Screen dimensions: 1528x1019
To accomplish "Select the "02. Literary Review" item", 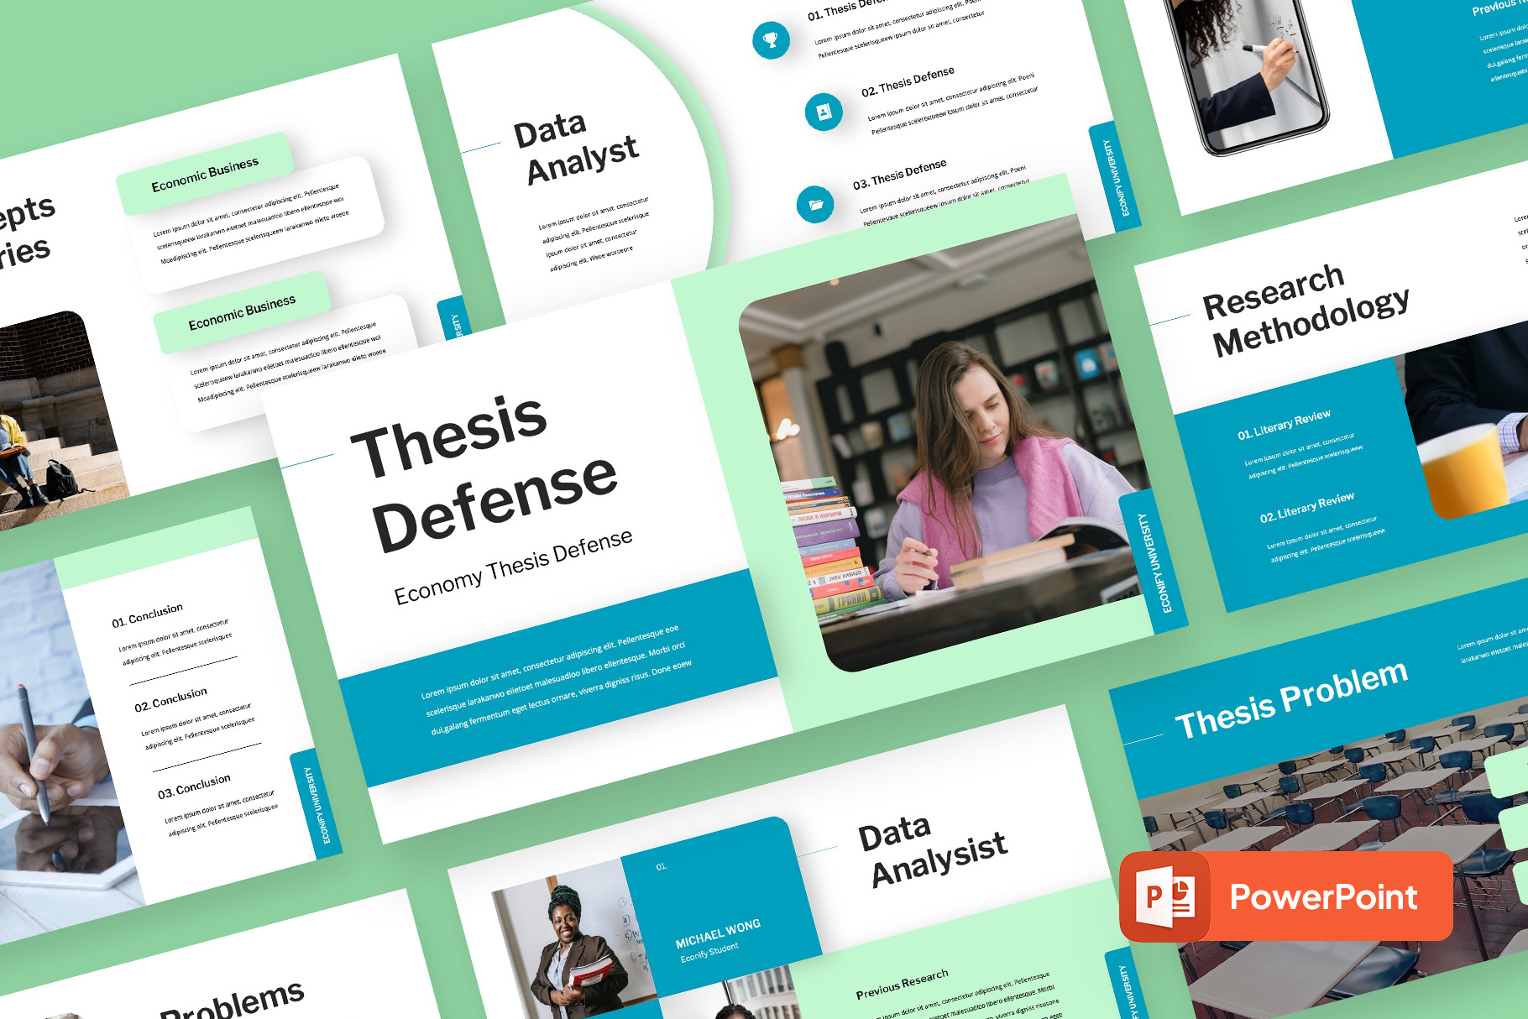I will (x=1306, y=507).
